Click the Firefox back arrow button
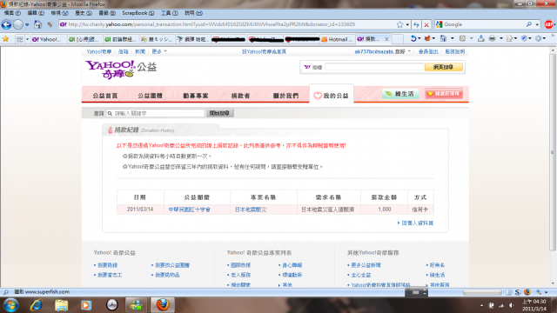The image size is (557, 313). pos(6,24)
